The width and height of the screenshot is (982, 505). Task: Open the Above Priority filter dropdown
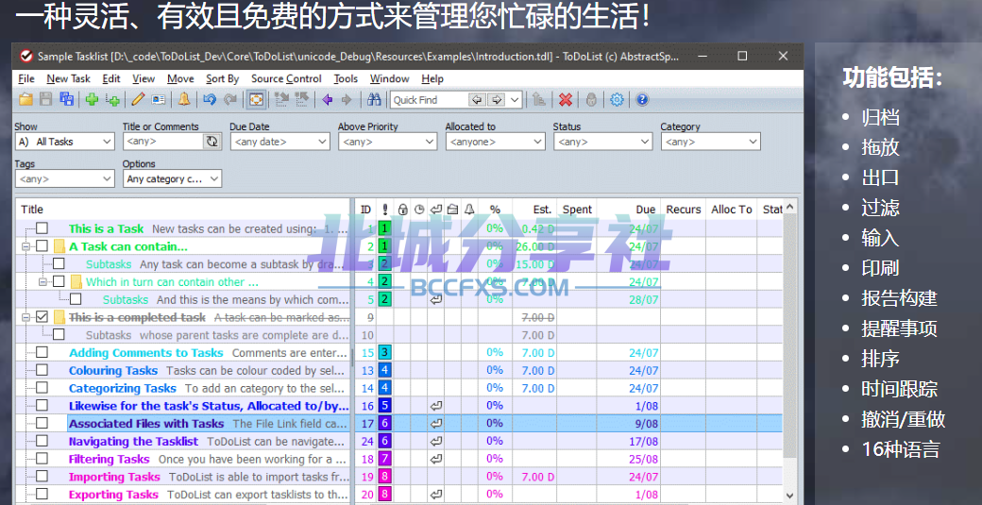[x=388, y=142]
